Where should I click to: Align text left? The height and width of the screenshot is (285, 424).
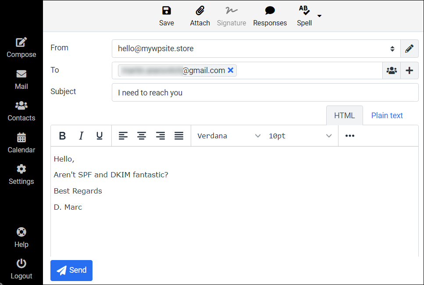coord(123,136)
